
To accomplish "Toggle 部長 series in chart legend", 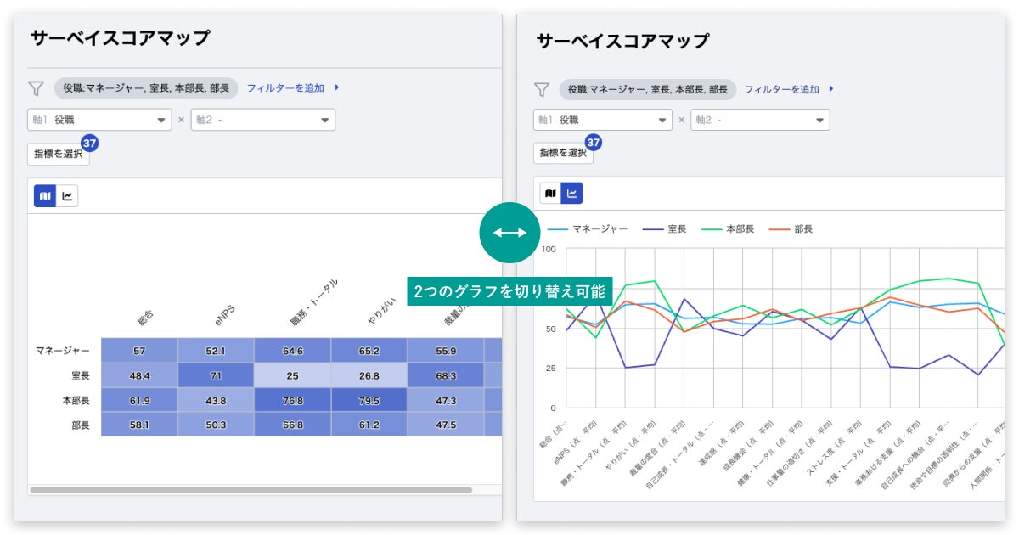I will [791, 229].
